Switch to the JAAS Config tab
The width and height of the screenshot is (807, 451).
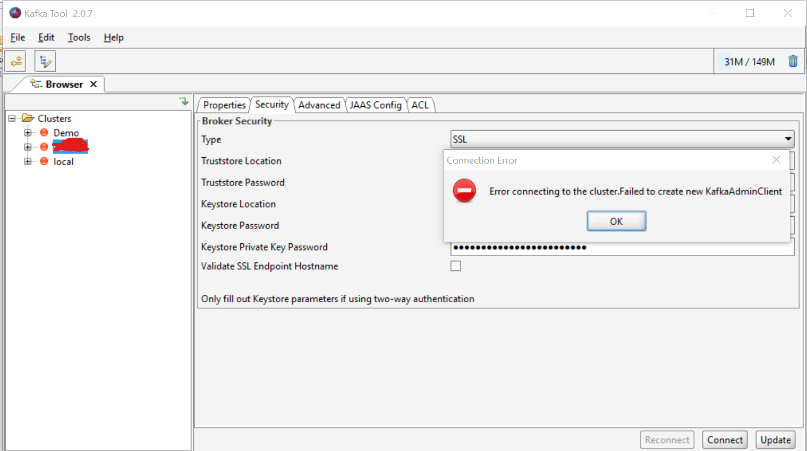(375, 105)
